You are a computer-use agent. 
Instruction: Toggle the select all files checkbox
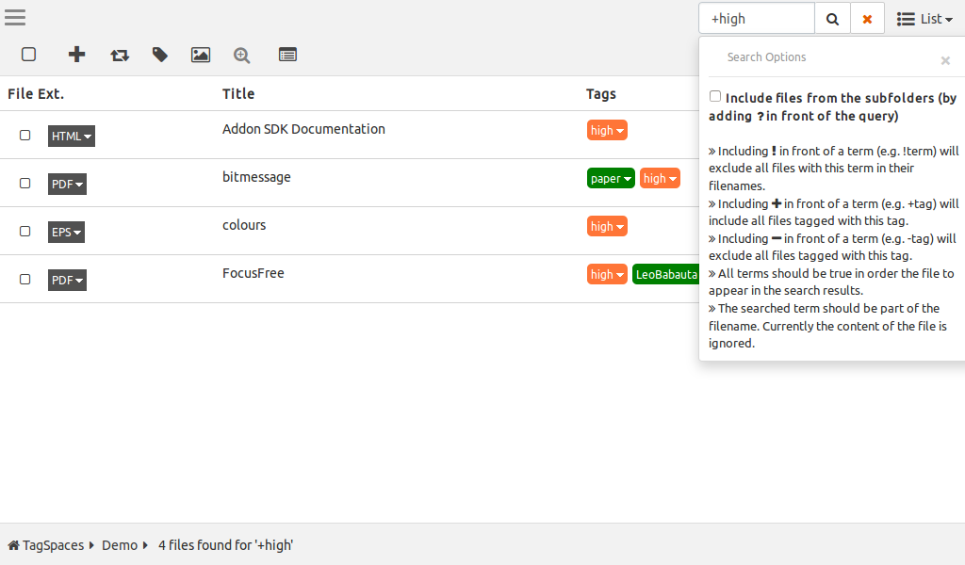click(x=29, y=55)
